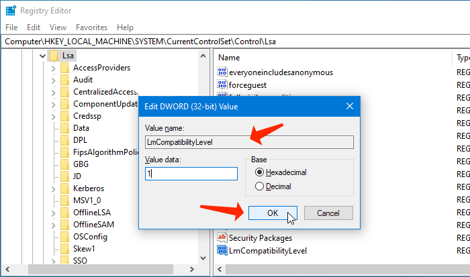This screenshot has height=277, width=470.
Task: Select the Hexadecimal base option
Action: (x=259, y=172)
